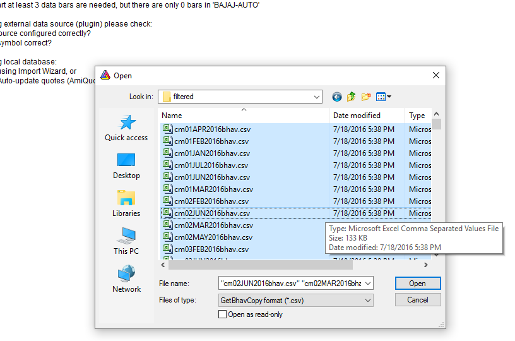The width and height of the screenshot is (515, 341).
Task: Click the Open button
Action: point(418,283)
